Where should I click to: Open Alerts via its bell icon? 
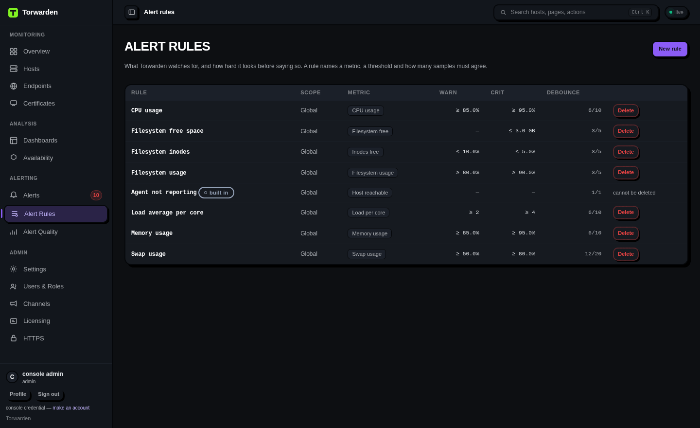(14, 195)
